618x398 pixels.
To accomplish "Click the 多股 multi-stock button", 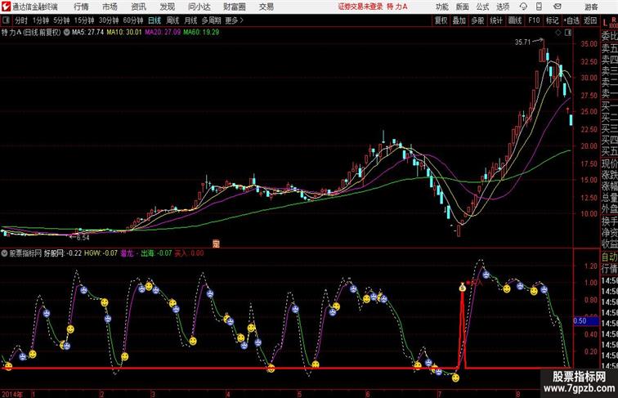I will 477,20.
